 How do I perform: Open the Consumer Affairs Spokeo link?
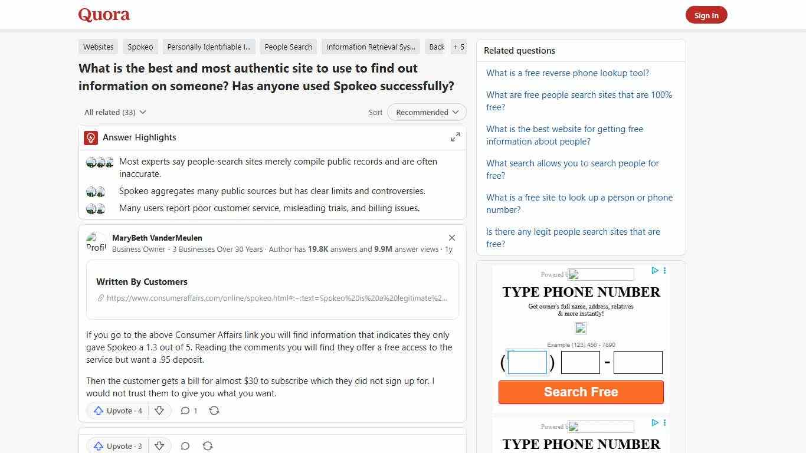(x=276, y=298)
